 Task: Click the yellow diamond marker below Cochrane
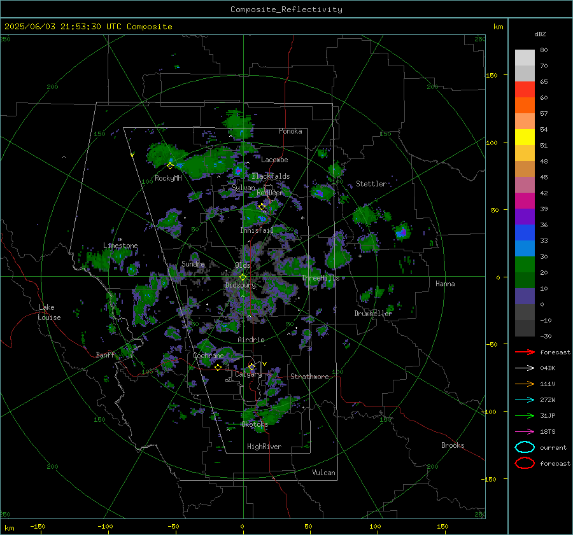(218, 367)
